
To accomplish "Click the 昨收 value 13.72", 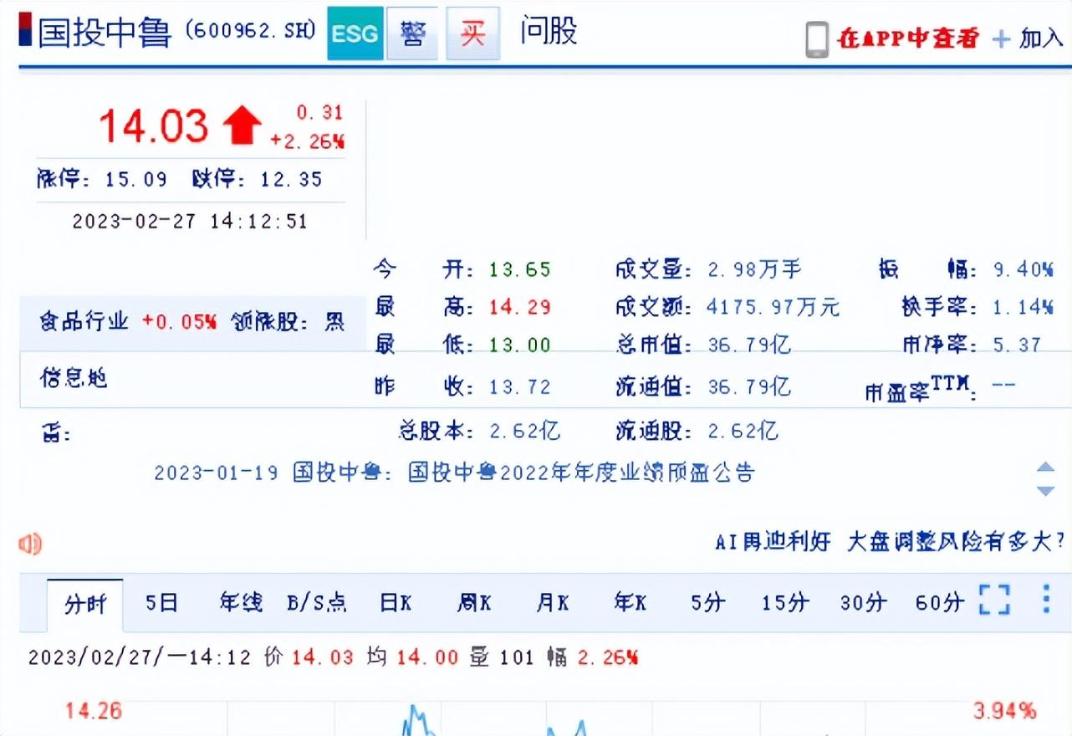I will (520, 386).
